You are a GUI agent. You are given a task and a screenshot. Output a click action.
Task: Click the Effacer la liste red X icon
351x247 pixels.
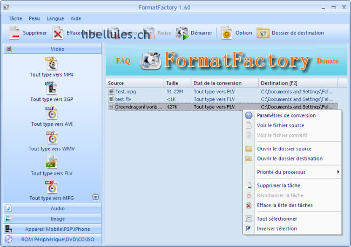(58, 33)
